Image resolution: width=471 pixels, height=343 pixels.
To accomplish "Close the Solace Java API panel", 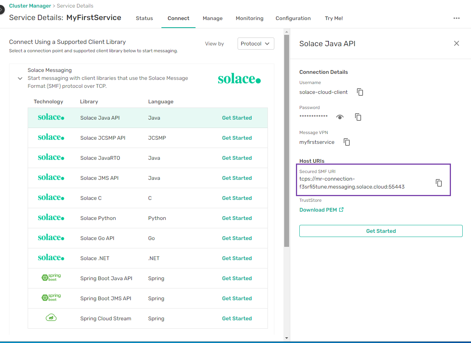I will (x=457, y=44).
